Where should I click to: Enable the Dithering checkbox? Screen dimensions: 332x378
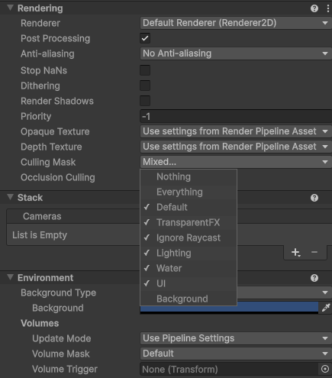[145, 86]
